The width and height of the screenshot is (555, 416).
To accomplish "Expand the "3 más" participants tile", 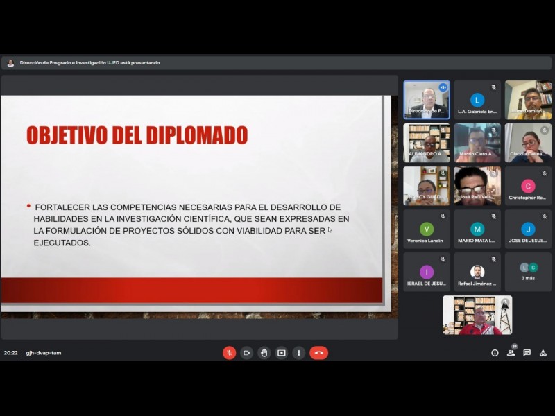I will click(x=528, y=271).
